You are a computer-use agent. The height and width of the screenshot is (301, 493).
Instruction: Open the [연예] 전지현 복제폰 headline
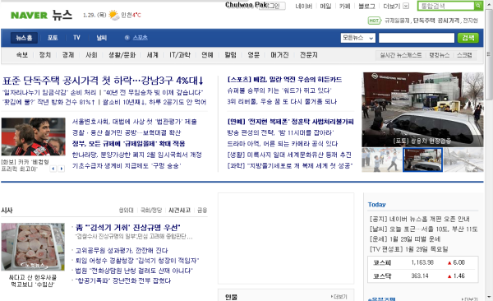click(290, 122)
